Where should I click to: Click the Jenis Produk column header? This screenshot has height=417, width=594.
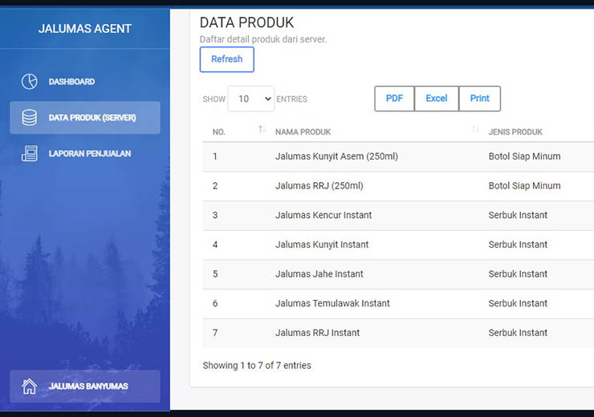pyautogui.click(x=515, y=132)
